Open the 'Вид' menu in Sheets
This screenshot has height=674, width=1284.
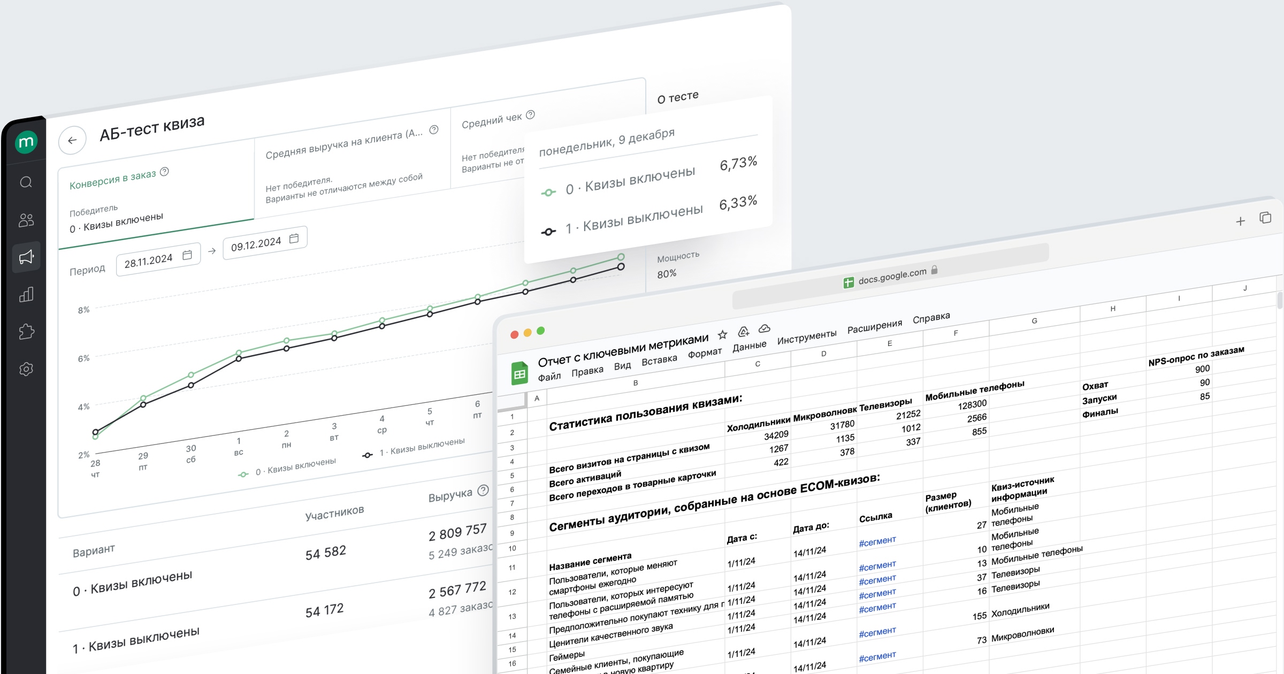click(x=622, y=365)
